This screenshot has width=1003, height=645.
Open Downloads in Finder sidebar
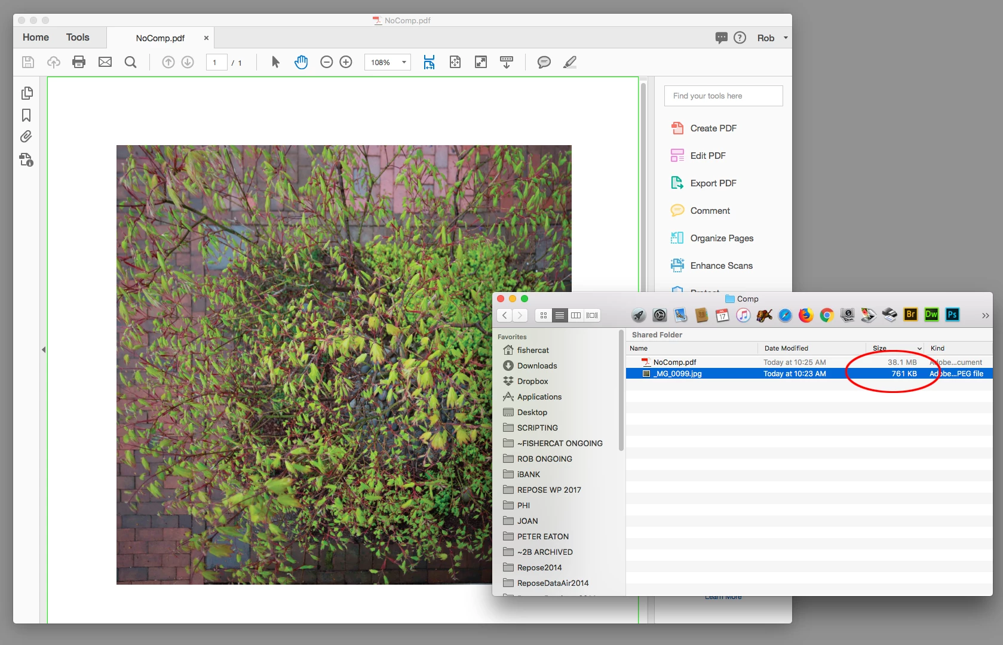pos(530,365)
